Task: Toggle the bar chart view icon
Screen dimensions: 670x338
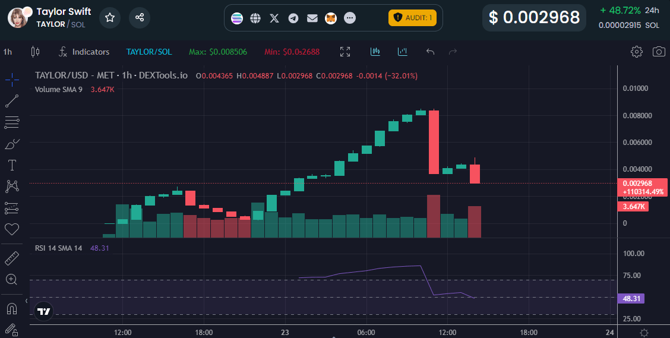Action: pos(403,52)
